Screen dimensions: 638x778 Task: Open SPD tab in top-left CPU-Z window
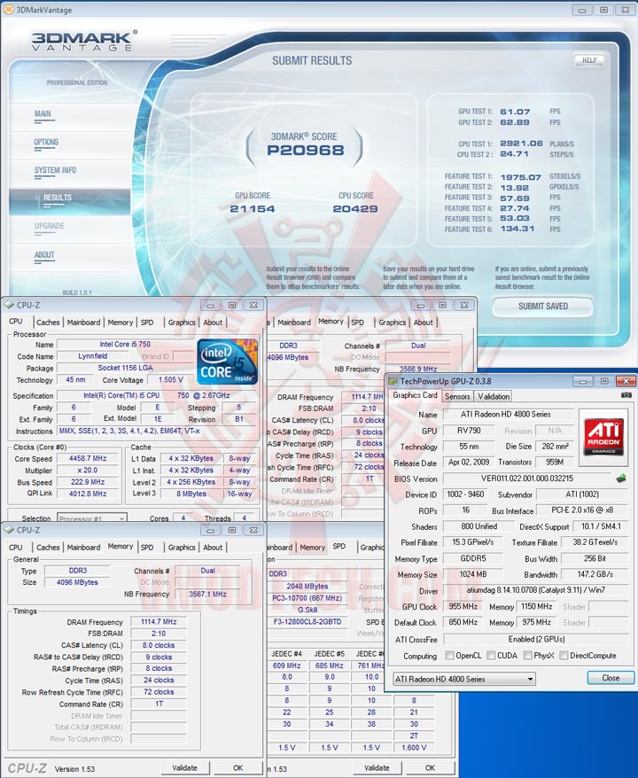tap(147, 323)
